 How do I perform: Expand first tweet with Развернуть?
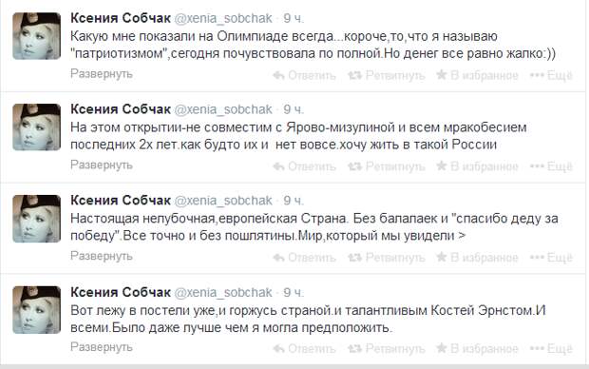click(102, 74)
